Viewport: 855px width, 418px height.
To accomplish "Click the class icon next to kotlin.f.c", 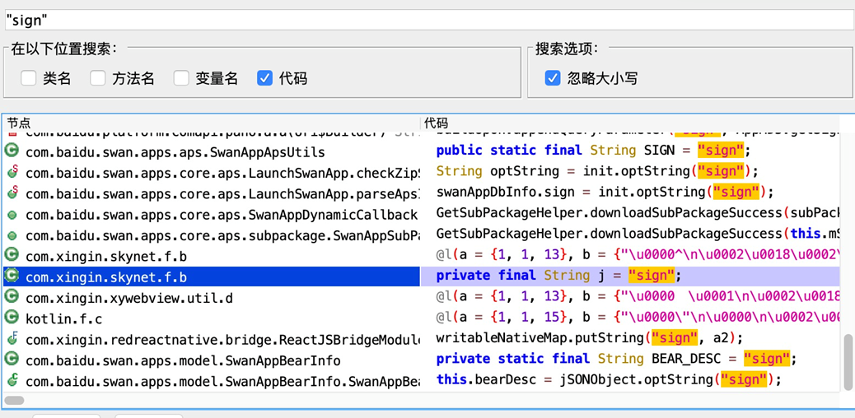I will point(12,318).
